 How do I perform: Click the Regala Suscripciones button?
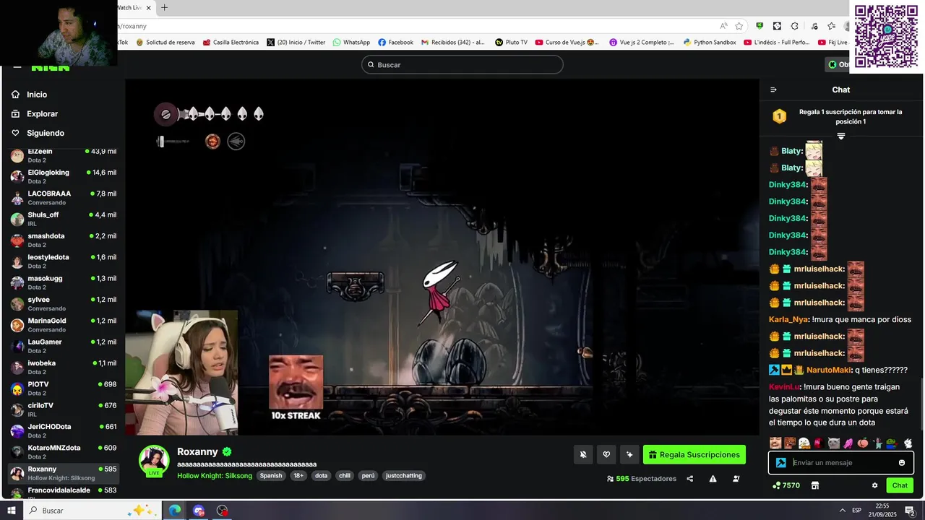tap(694, 454)
